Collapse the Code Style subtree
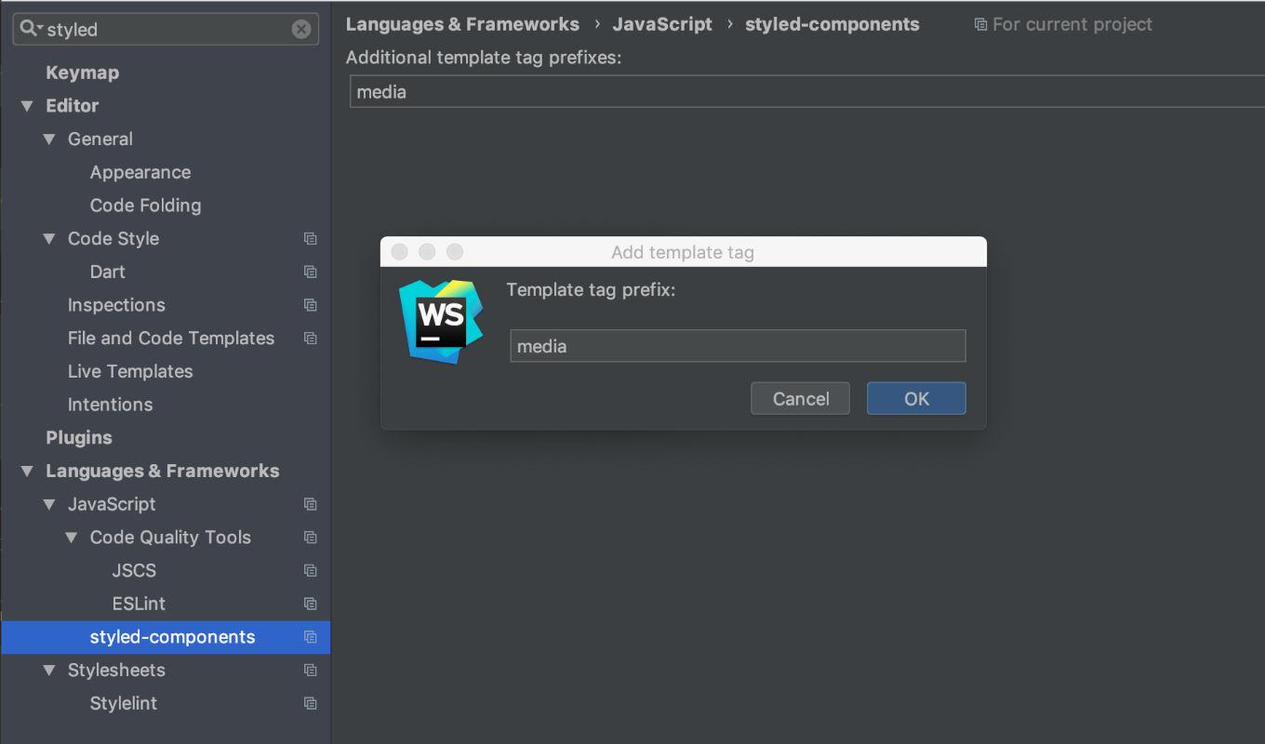This screenshot has height=744, width=1265. click(49, 239)
